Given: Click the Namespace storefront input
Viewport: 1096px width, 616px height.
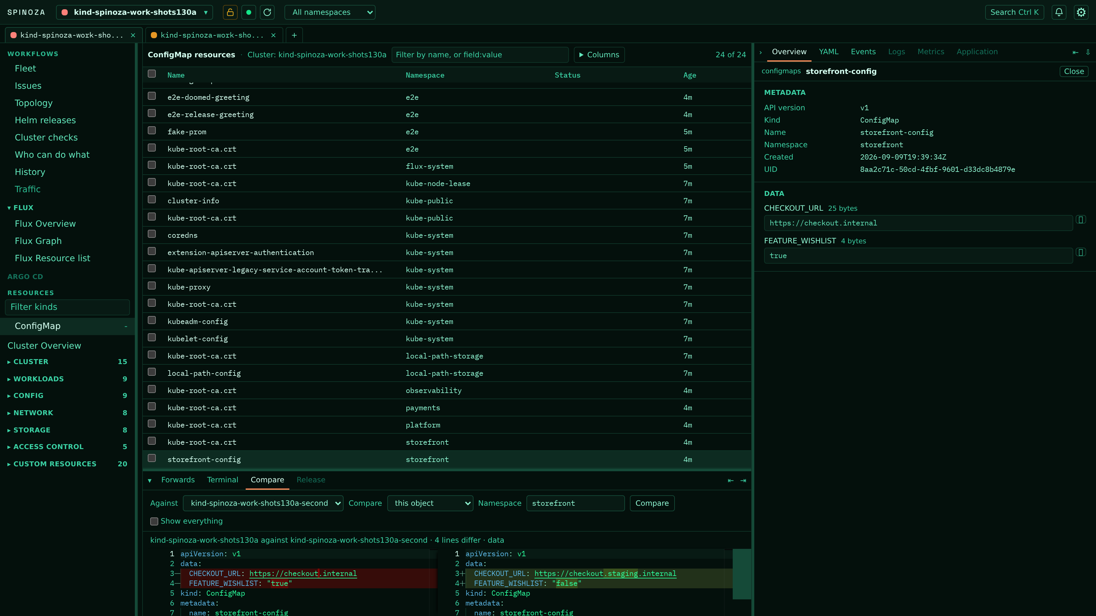Looking at the screenshot, I should (575, 504).
